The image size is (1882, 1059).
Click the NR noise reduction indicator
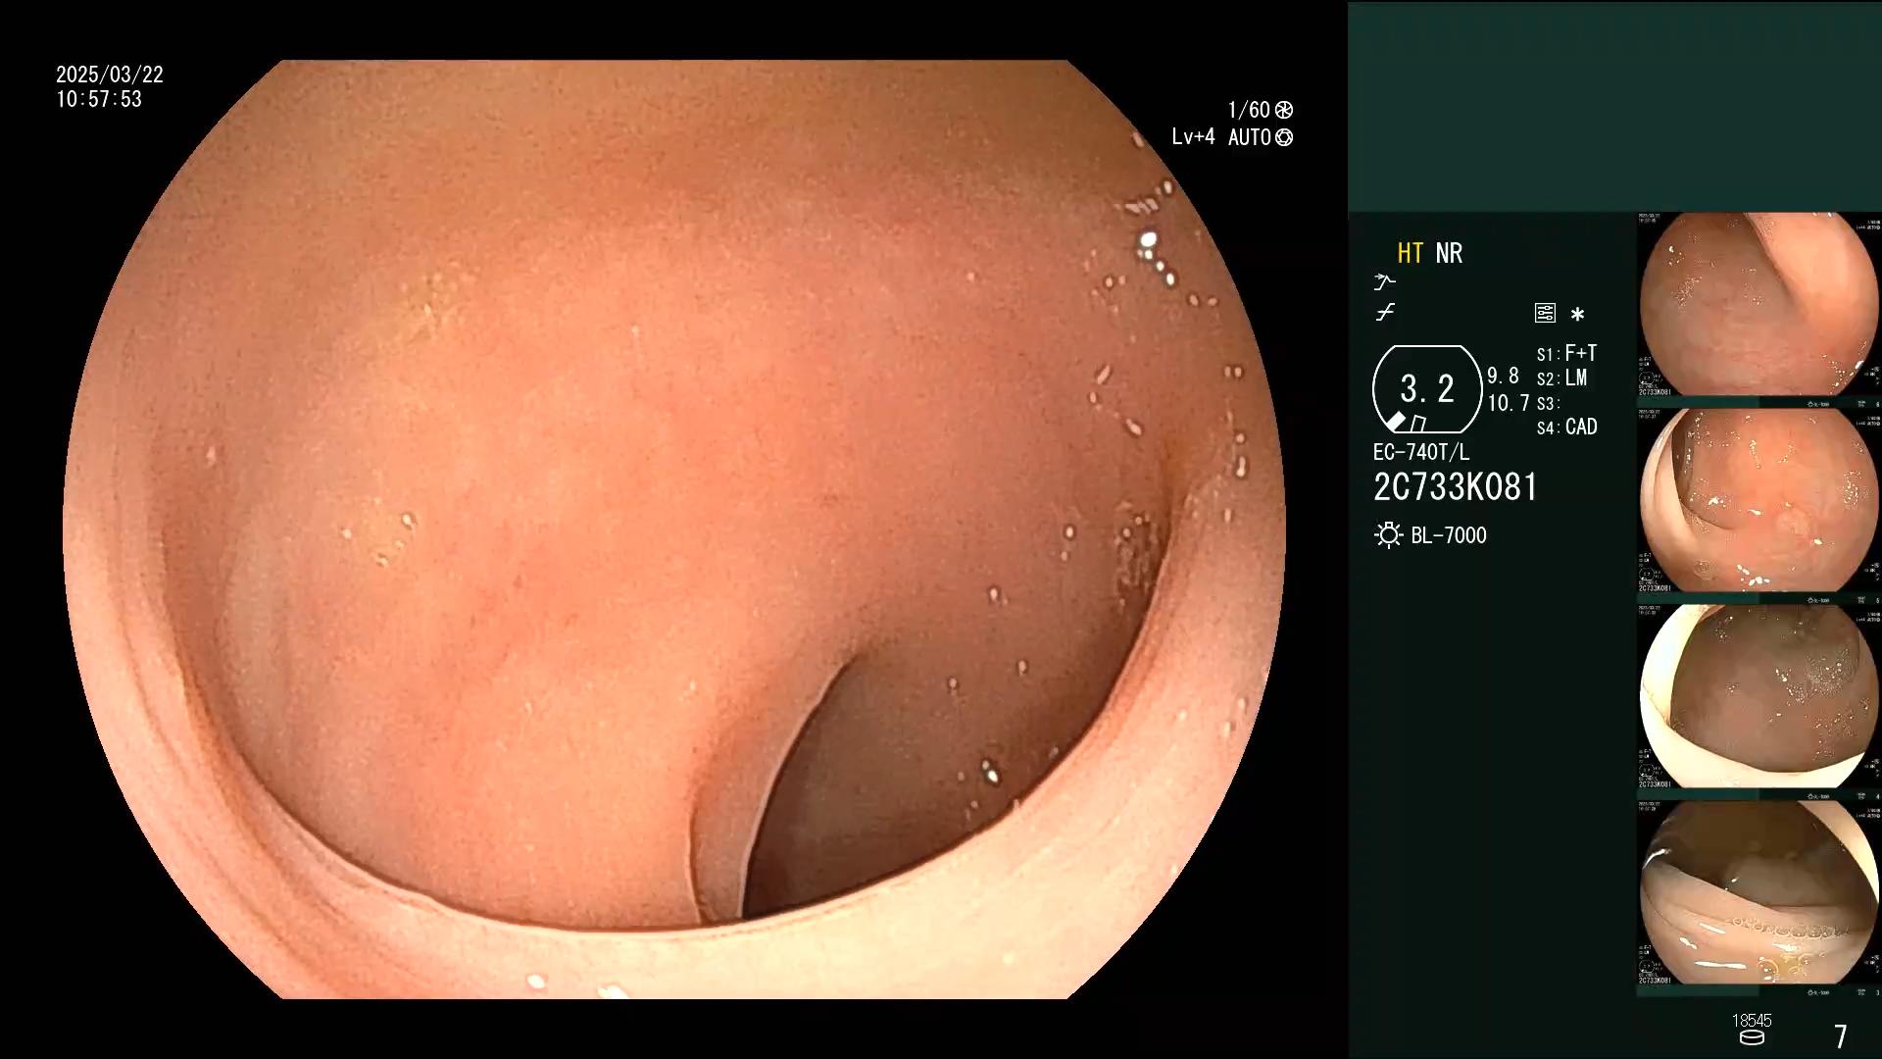[1449, 253]
